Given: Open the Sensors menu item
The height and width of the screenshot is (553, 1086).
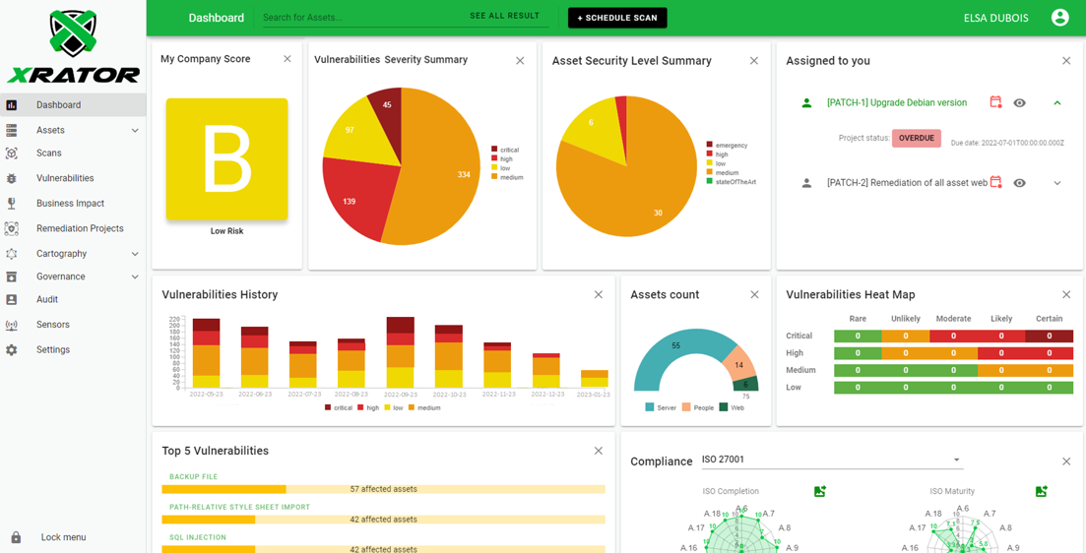Looking at the screenshot, I should [73, 325].
